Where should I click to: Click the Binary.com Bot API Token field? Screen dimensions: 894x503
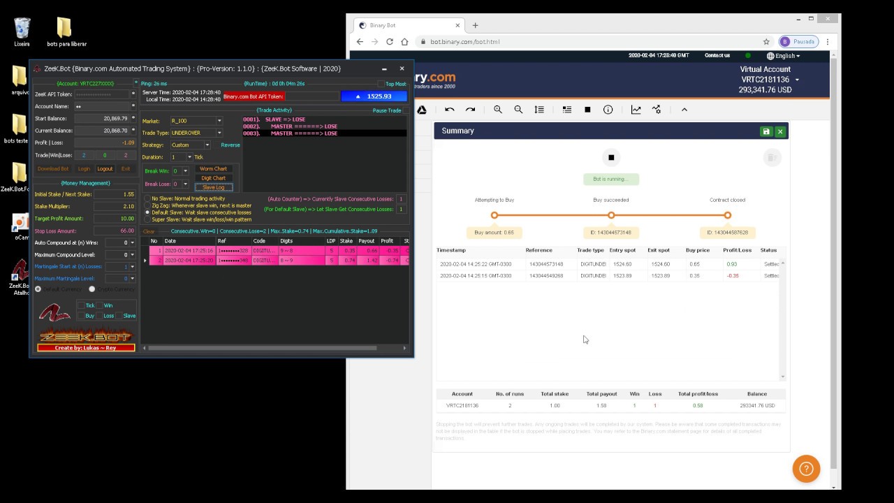[x=312, y=96]
